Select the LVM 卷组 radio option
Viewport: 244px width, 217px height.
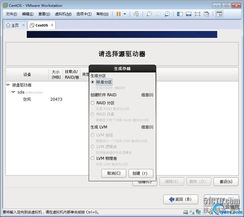click(93, 135)
